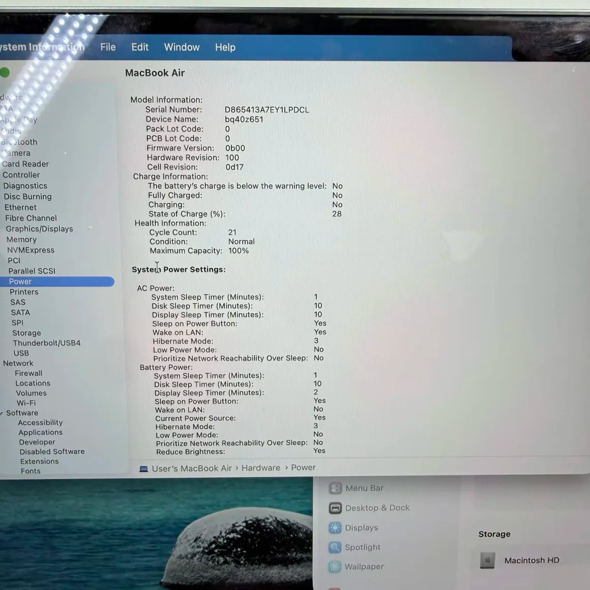The height and width of the screenshot is (590, 590).
Task: Select Applications under Software
Action: [41, 432]
